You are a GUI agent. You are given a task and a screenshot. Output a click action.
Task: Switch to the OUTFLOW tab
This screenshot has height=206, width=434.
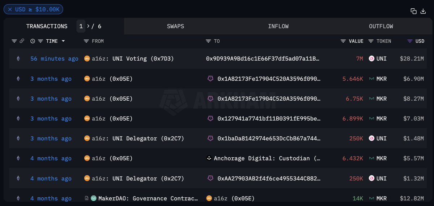(x=381, y=26)
